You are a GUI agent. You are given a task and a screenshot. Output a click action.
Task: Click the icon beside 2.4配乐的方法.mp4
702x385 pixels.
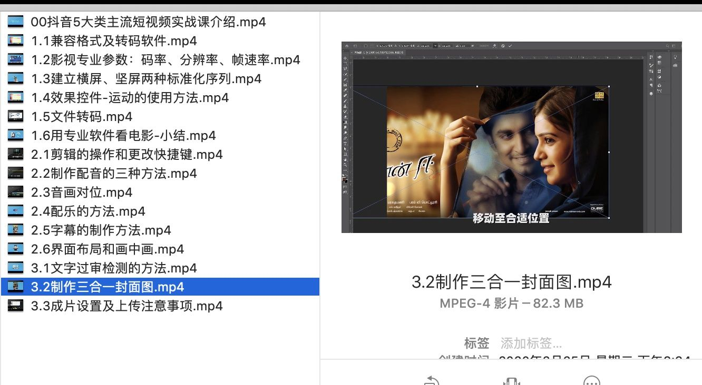pyautogui.click(x=16, y=211)
